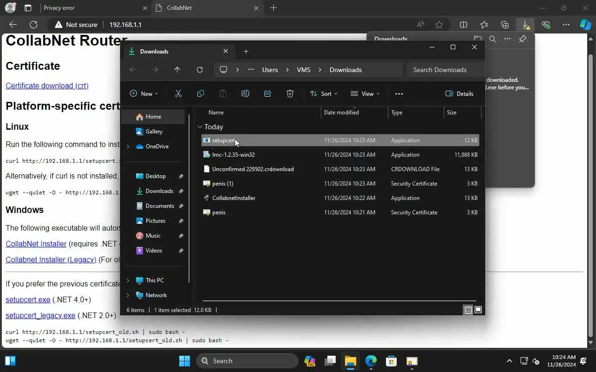Click the Up arrow navigation button
This screenshot has width=596, height=372.
pyautogui.click(x=177, y=70)
